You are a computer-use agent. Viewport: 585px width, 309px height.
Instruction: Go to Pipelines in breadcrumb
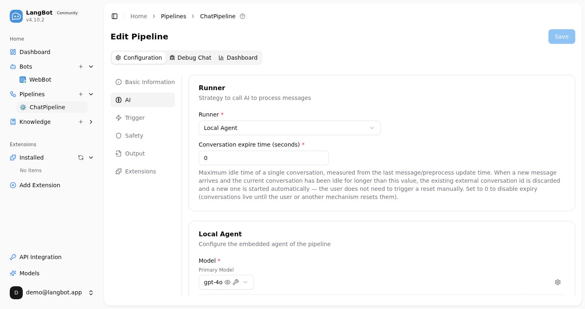click(x=173, y=16)
